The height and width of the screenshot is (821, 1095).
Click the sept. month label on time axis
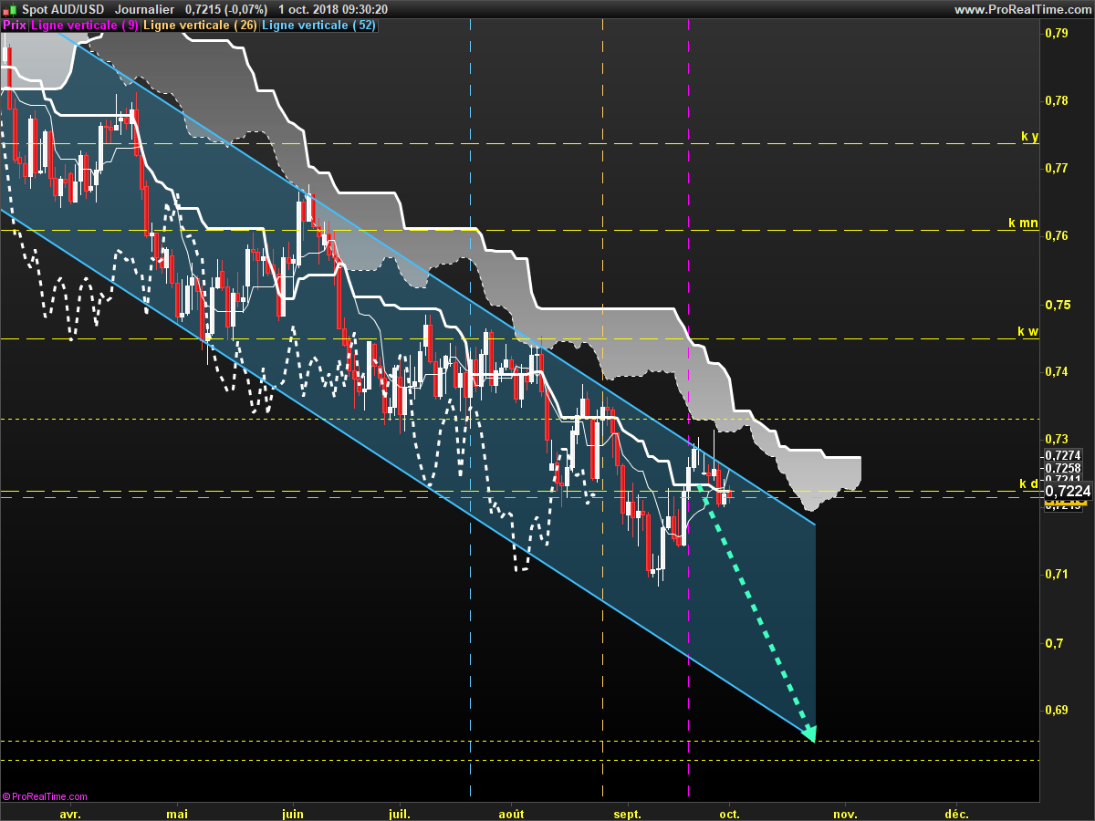tap(628, 814)
